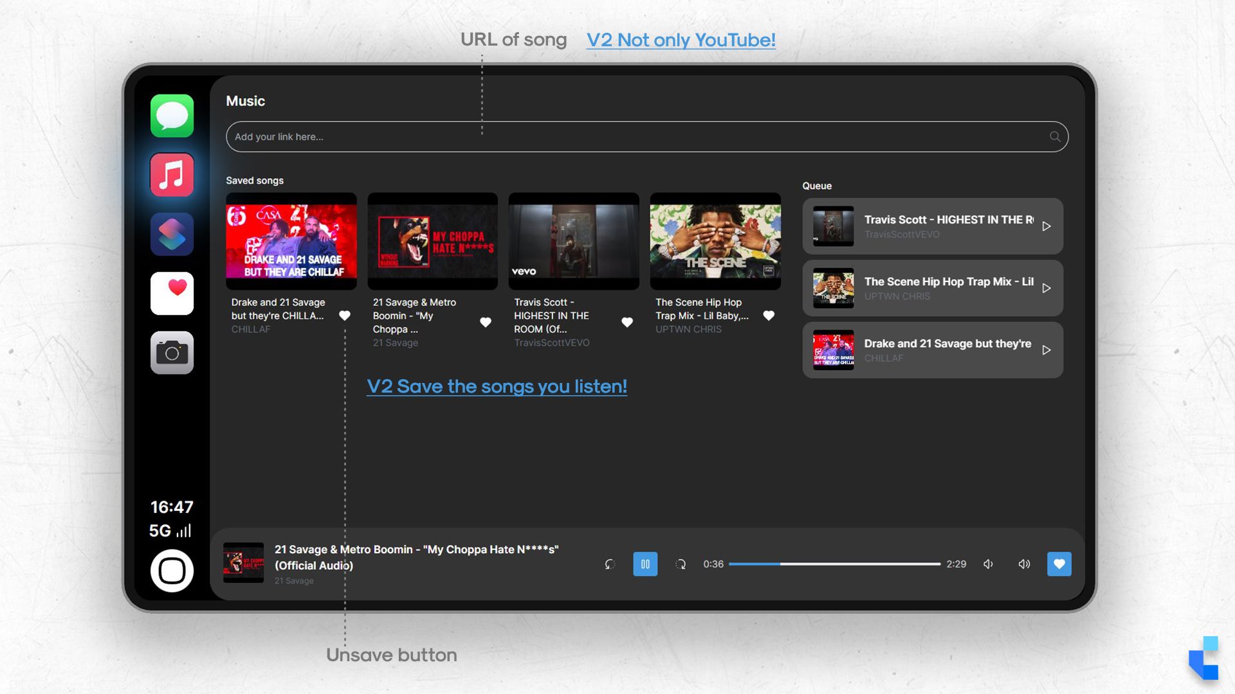Image resolution: width=1235 pixels, height=694 pixels.
Task: Play The Scene Hip Hop queue item
Action: tap(1047, 289)
